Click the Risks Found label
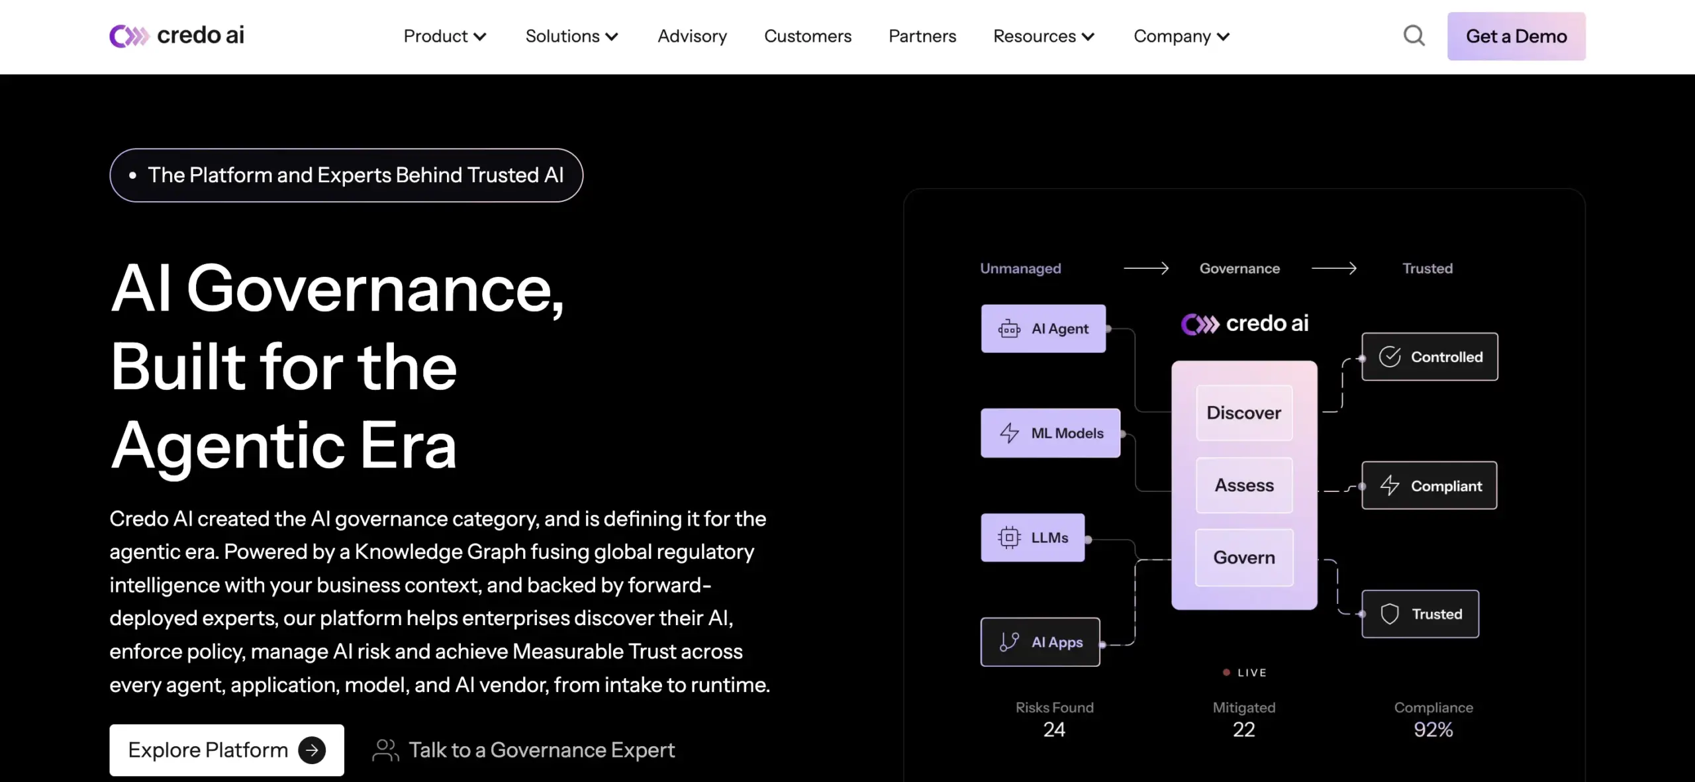Screen dimensions: 1695x782 pos(1054,707)
